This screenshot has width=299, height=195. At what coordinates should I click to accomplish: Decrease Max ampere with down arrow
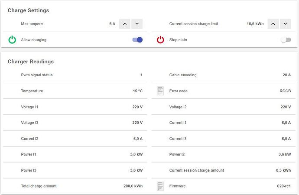(x=137, y=24)
